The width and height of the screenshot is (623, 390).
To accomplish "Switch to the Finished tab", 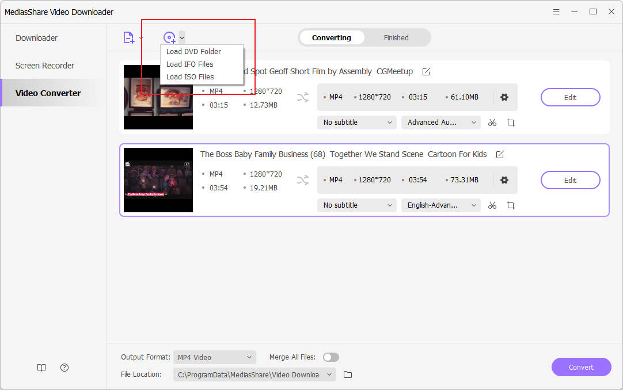I will tap(396, 38).
